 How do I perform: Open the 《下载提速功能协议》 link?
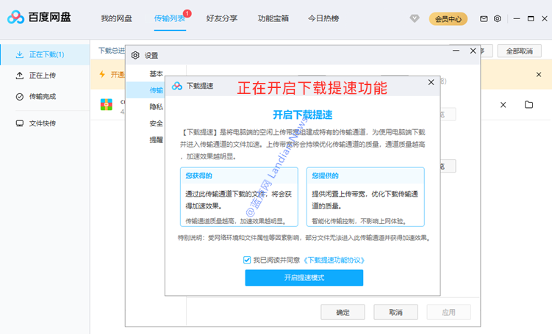coord(334,260)
